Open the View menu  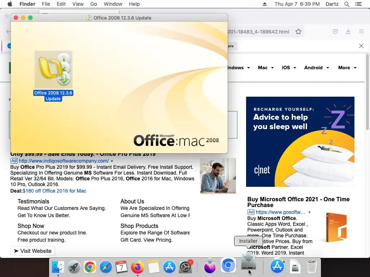pos(78,4)
